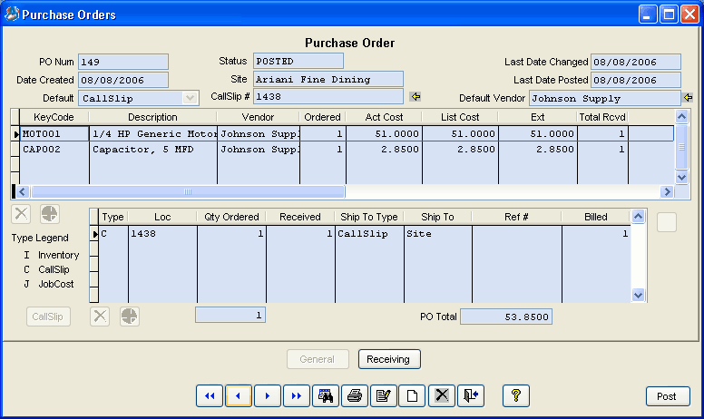This screenshot has width=704, height=419.
Task: Open help with the question mark icon
Action: 516,395
